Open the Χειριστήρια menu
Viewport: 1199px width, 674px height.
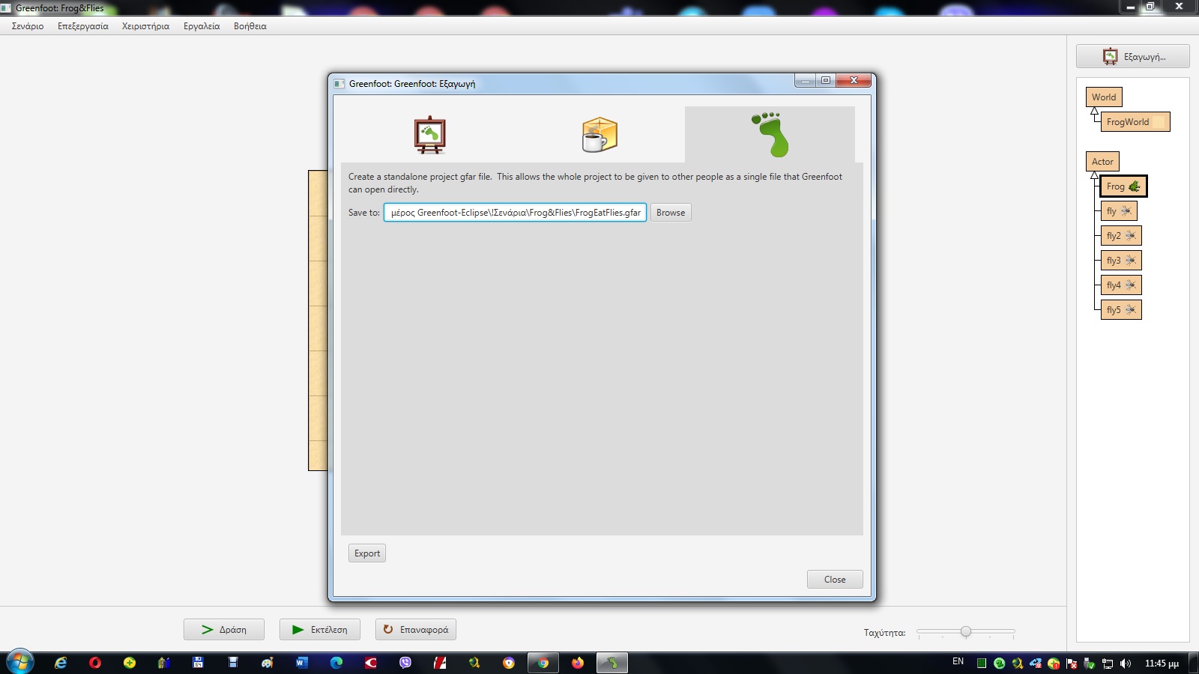click(x=145, y=26)
